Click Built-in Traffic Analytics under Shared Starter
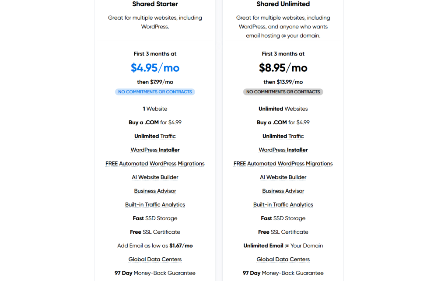The width and height of the screenshot is (448, 281). point(155,204)
